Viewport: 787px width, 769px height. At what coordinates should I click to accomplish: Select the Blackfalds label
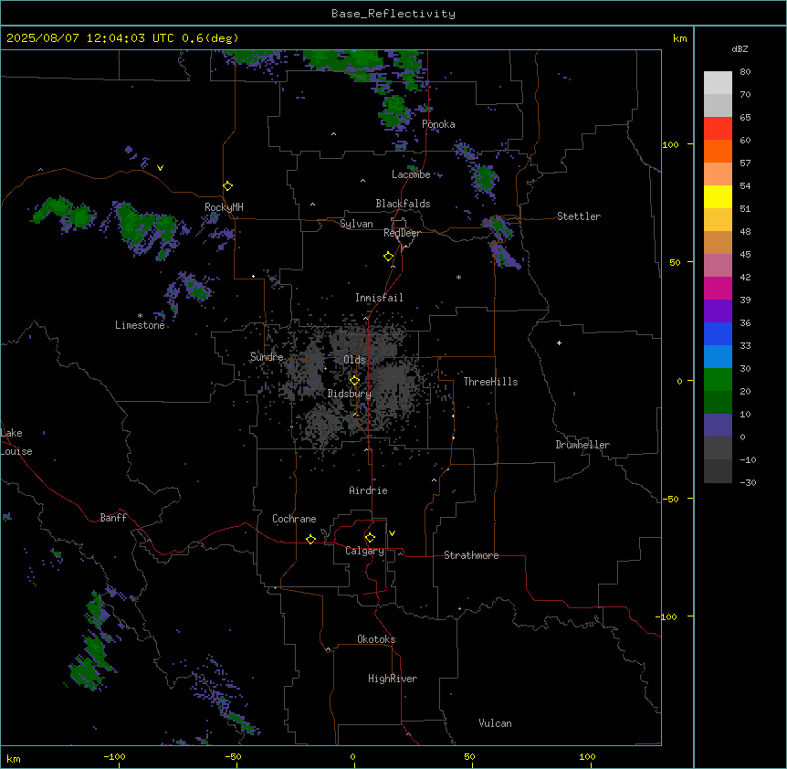coord(403,204)
